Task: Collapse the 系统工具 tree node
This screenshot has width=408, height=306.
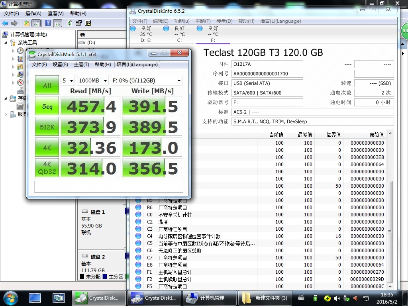Action: click(x=6, y=43)
